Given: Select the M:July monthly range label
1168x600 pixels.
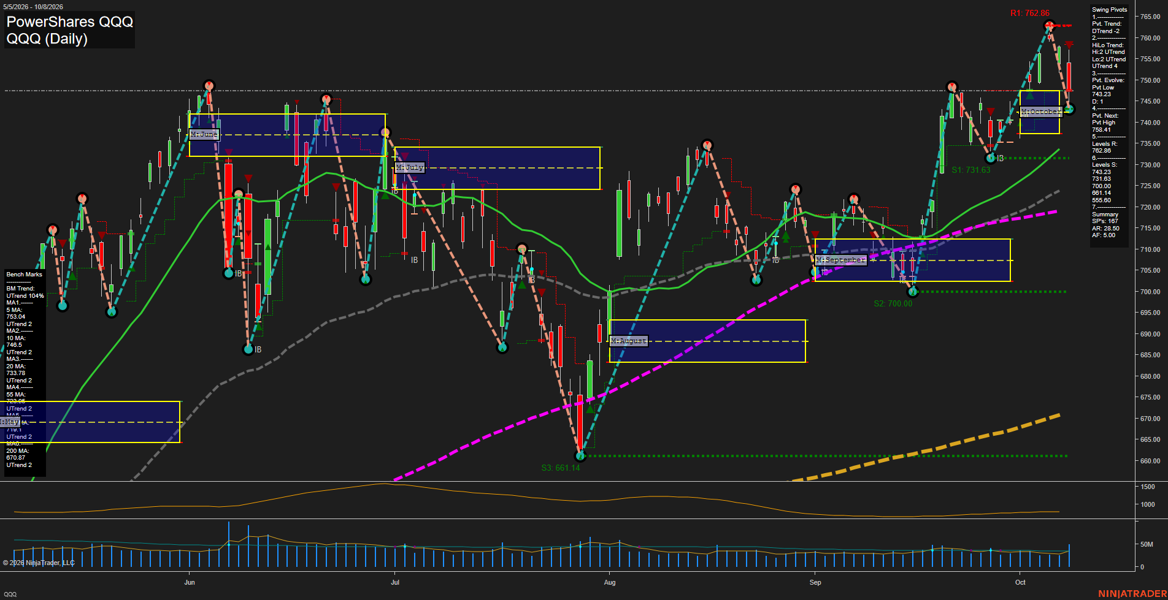Looking at the screenshot, I should pos(410,167).
